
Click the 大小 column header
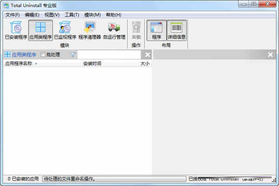(145, 64)
